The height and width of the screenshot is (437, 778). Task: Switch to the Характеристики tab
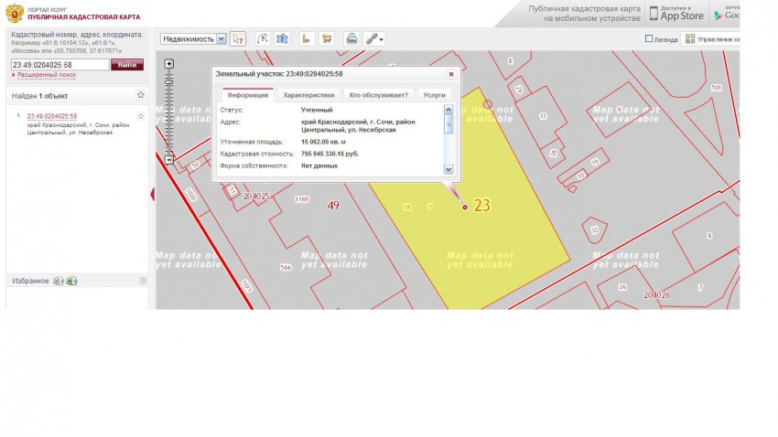point(309,94)
